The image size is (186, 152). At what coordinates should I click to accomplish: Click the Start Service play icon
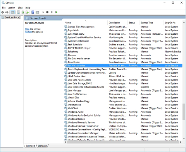[x=43, y=12]
